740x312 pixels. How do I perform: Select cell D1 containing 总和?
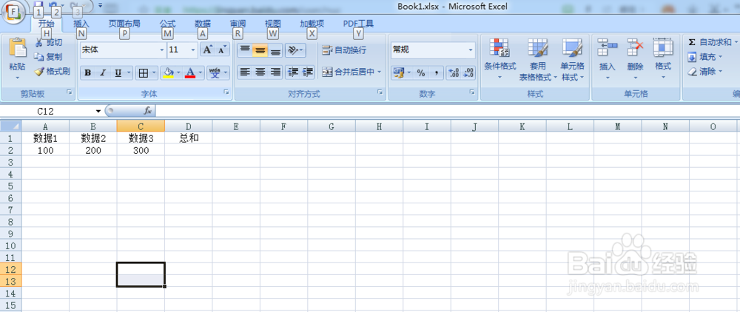click(x=188, y=138)
